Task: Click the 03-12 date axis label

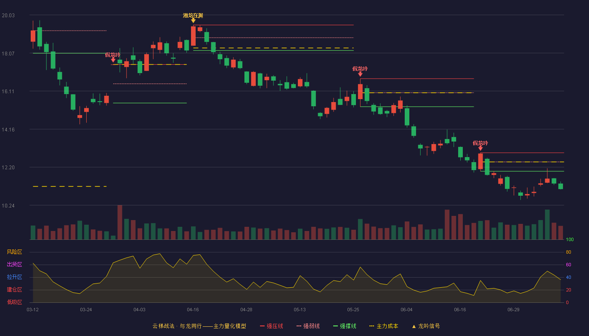Action: [33, 310]
